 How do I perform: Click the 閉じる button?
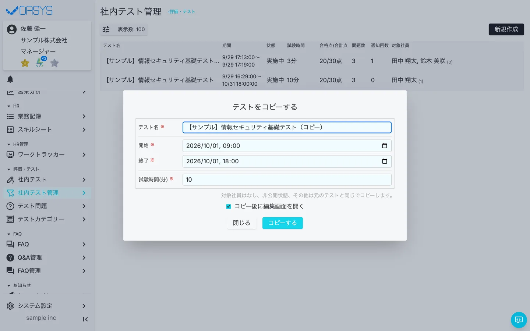[241, 223]
